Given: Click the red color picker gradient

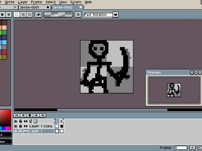Looking at the screenshot, I should tap(5, 118).
